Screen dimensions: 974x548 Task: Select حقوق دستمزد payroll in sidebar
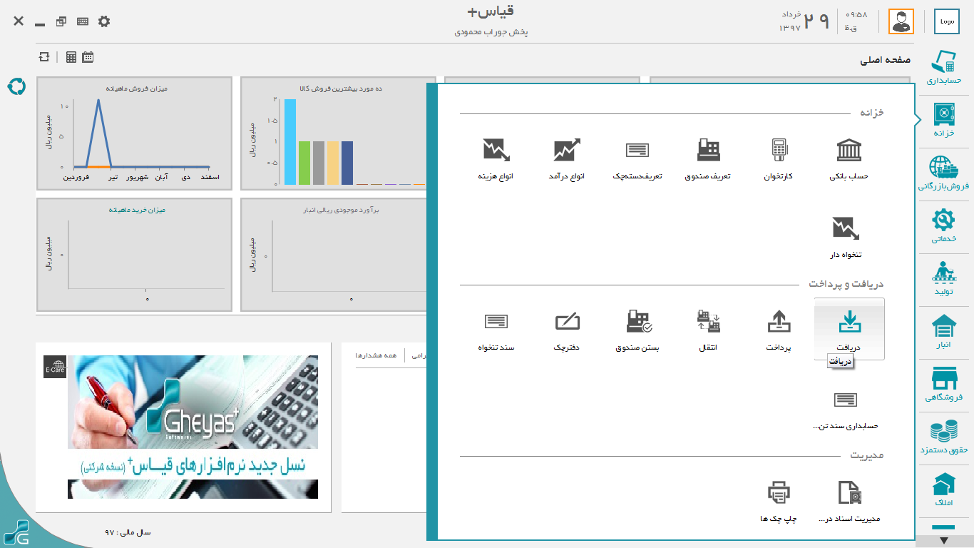944,438
